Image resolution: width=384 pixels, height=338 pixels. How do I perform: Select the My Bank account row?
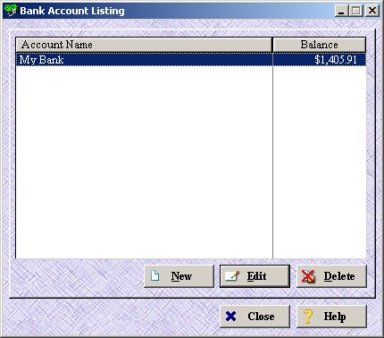point(191,60)
